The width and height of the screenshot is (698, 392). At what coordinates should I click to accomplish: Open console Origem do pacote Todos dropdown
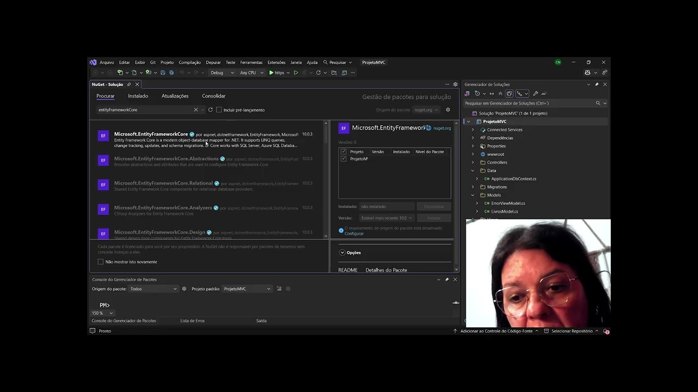click(x=153, y=289)
